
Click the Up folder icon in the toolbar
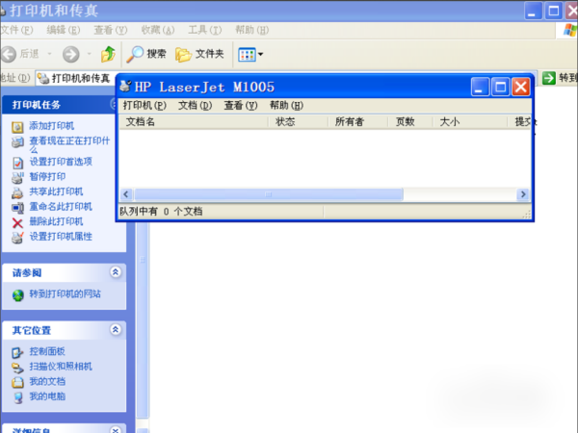click(108, 55)
